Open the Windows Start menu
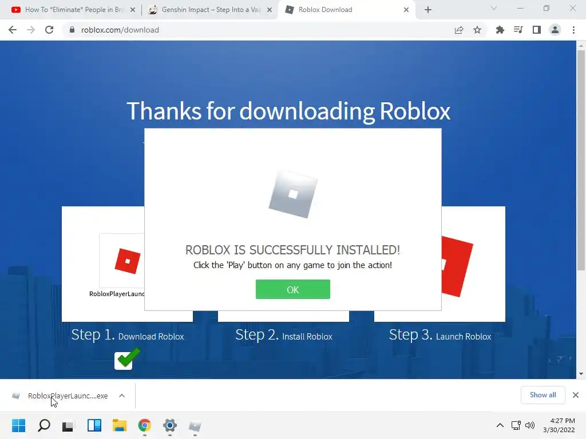Screen dimensions: 586x439 (x=18, y=425)
